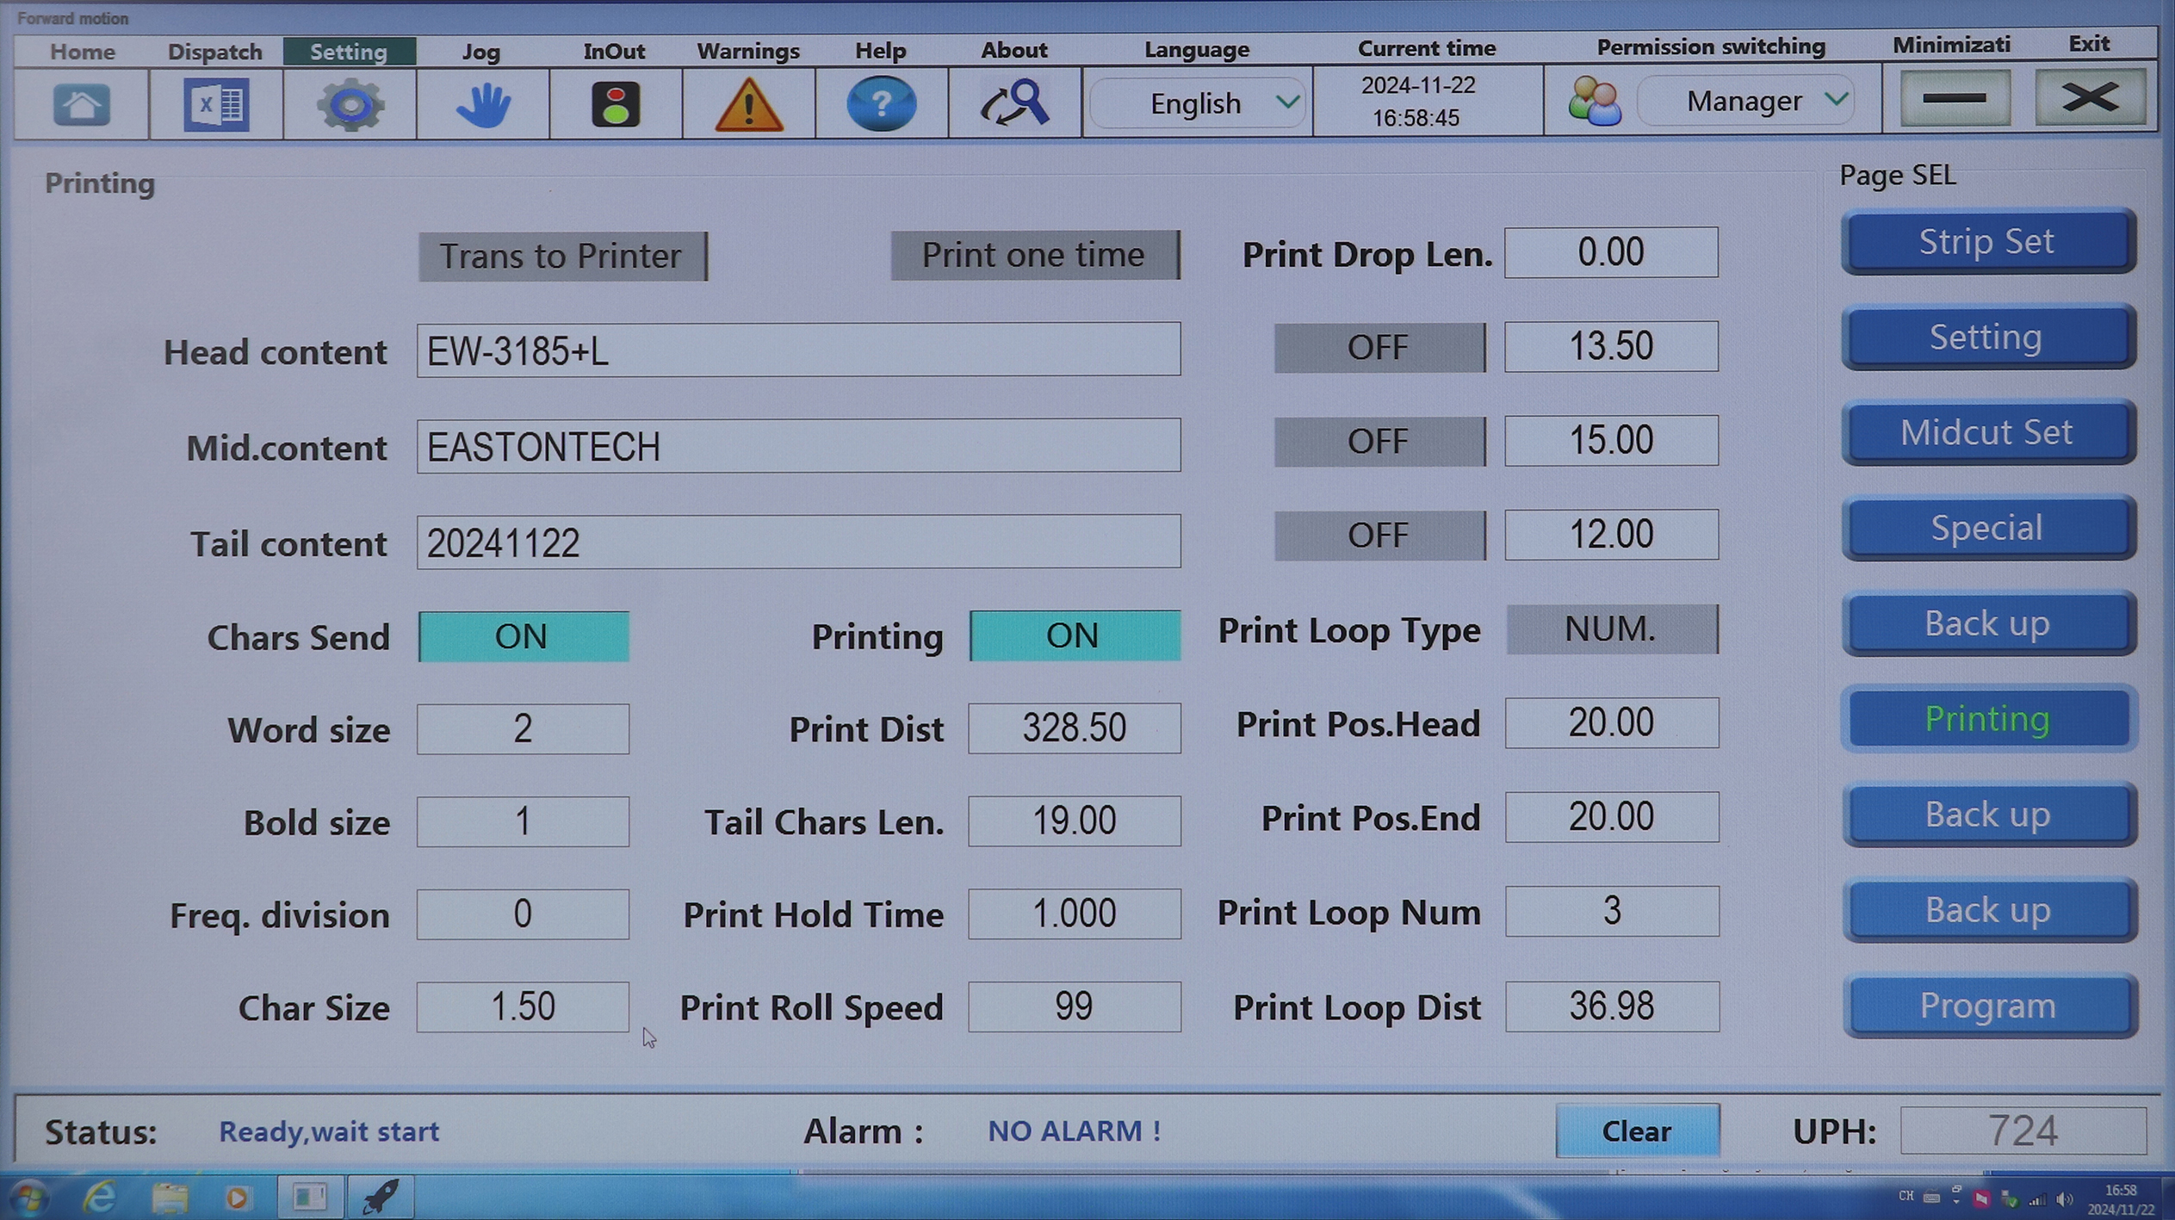Toggle Chars Send ON switch
This screenshot has height=1220, width=2175.
[x=524, y=636]
